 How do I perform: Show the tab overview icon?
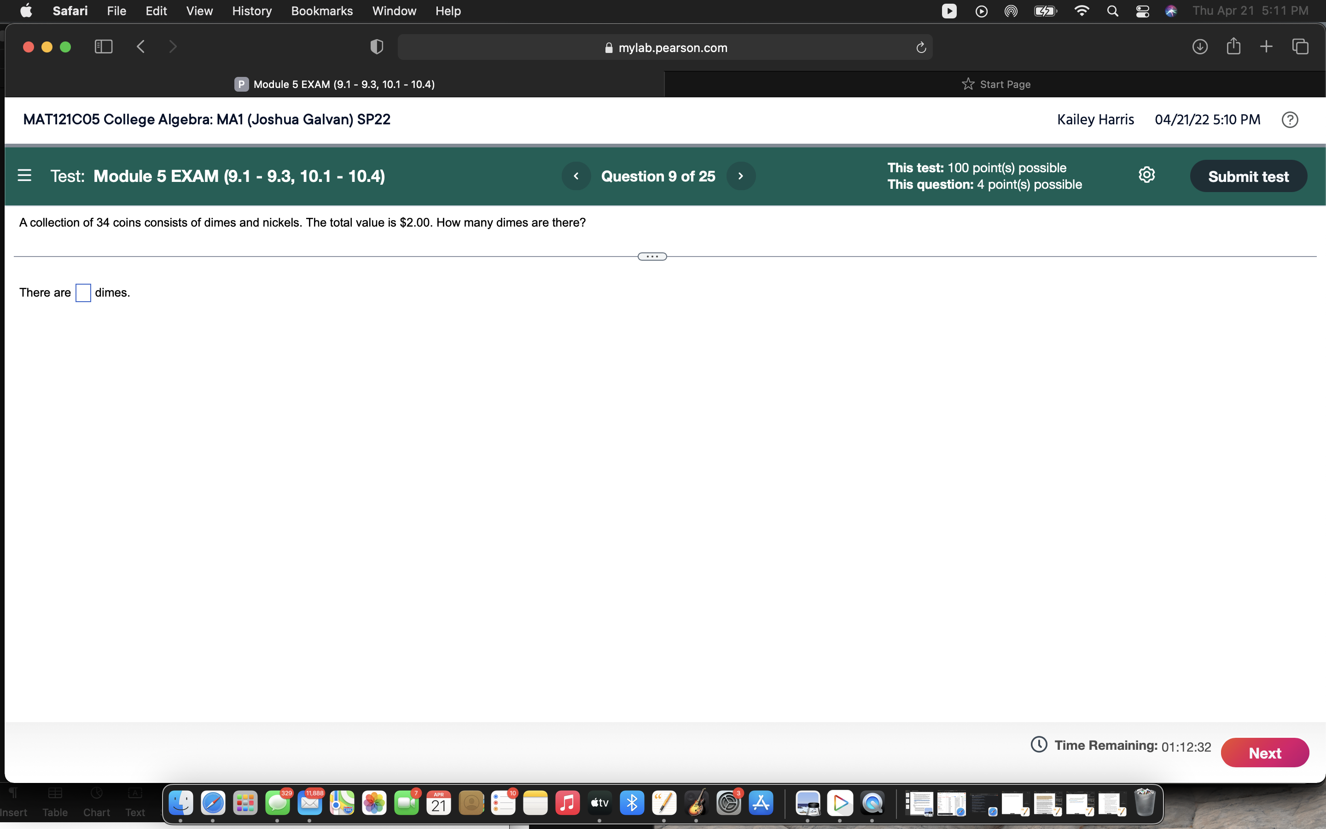click(1300, 47)
